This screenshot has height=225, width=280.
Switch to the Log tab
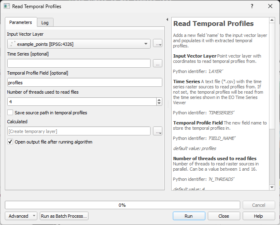pos(45,23)
